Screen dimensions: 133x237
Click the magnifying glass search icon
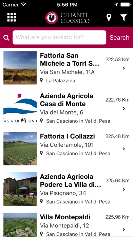(6, 38)
